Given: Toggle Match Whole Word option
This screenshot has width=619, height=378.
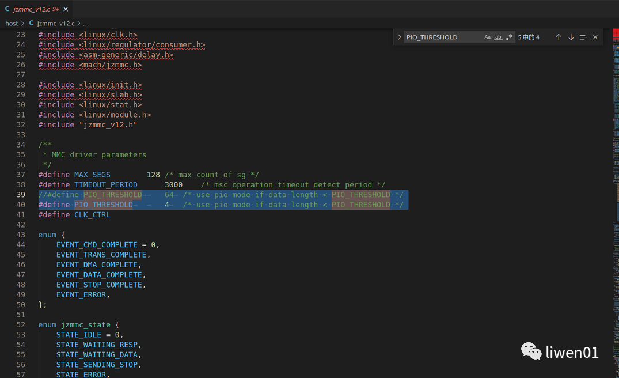Looking at the screenshot, I should (x=498, y=37).
